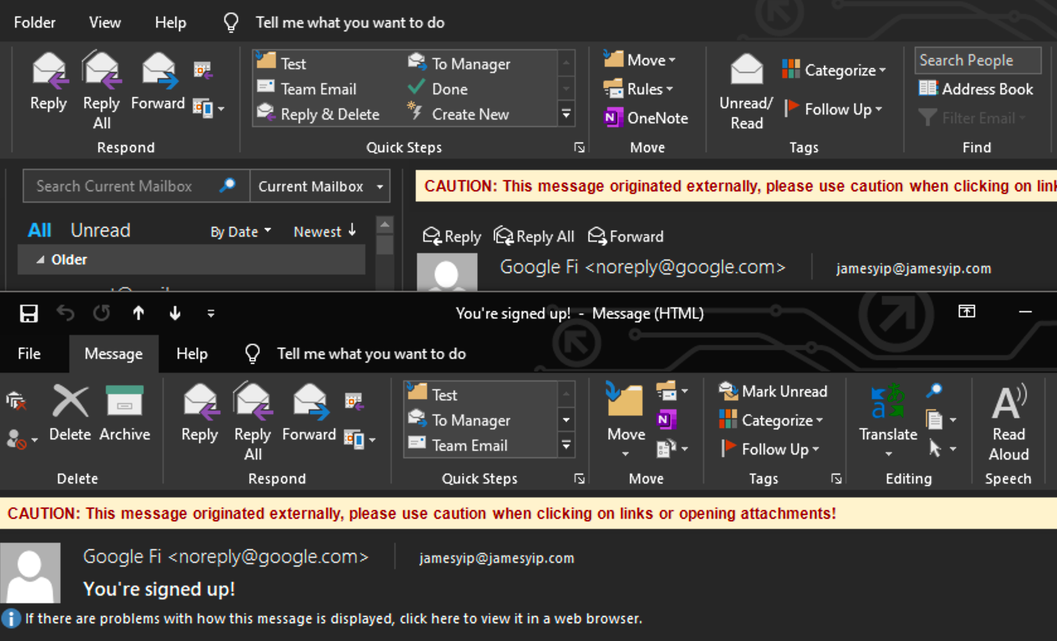Click Archive in the message window ribbon
This screenshot has height=641, width=1057.
pos(125,414)
